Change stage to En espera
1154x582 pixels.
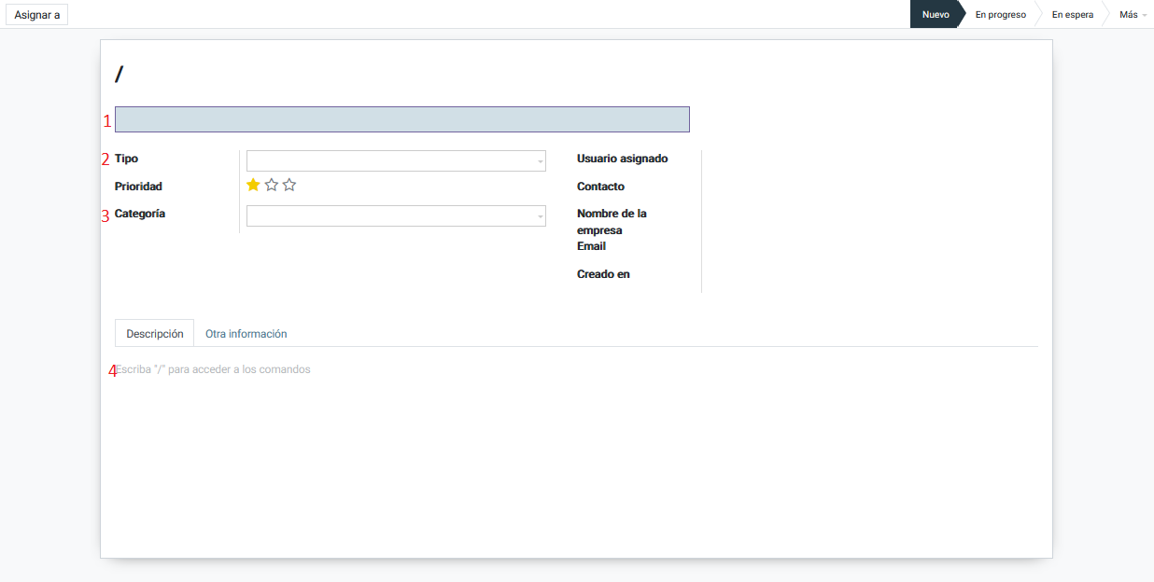[1072, 15]
